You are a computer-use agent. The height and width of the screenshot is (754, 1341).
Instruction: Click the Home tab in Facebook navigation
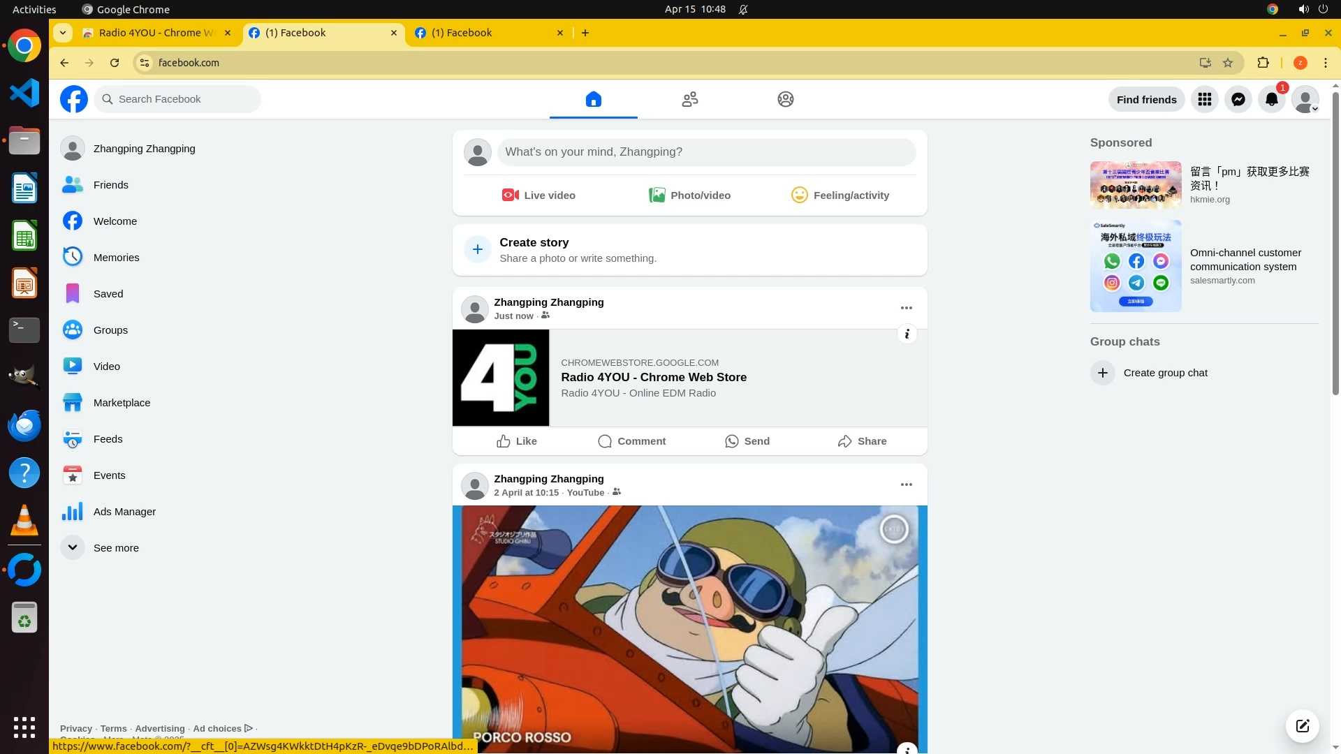click(593, 99)
